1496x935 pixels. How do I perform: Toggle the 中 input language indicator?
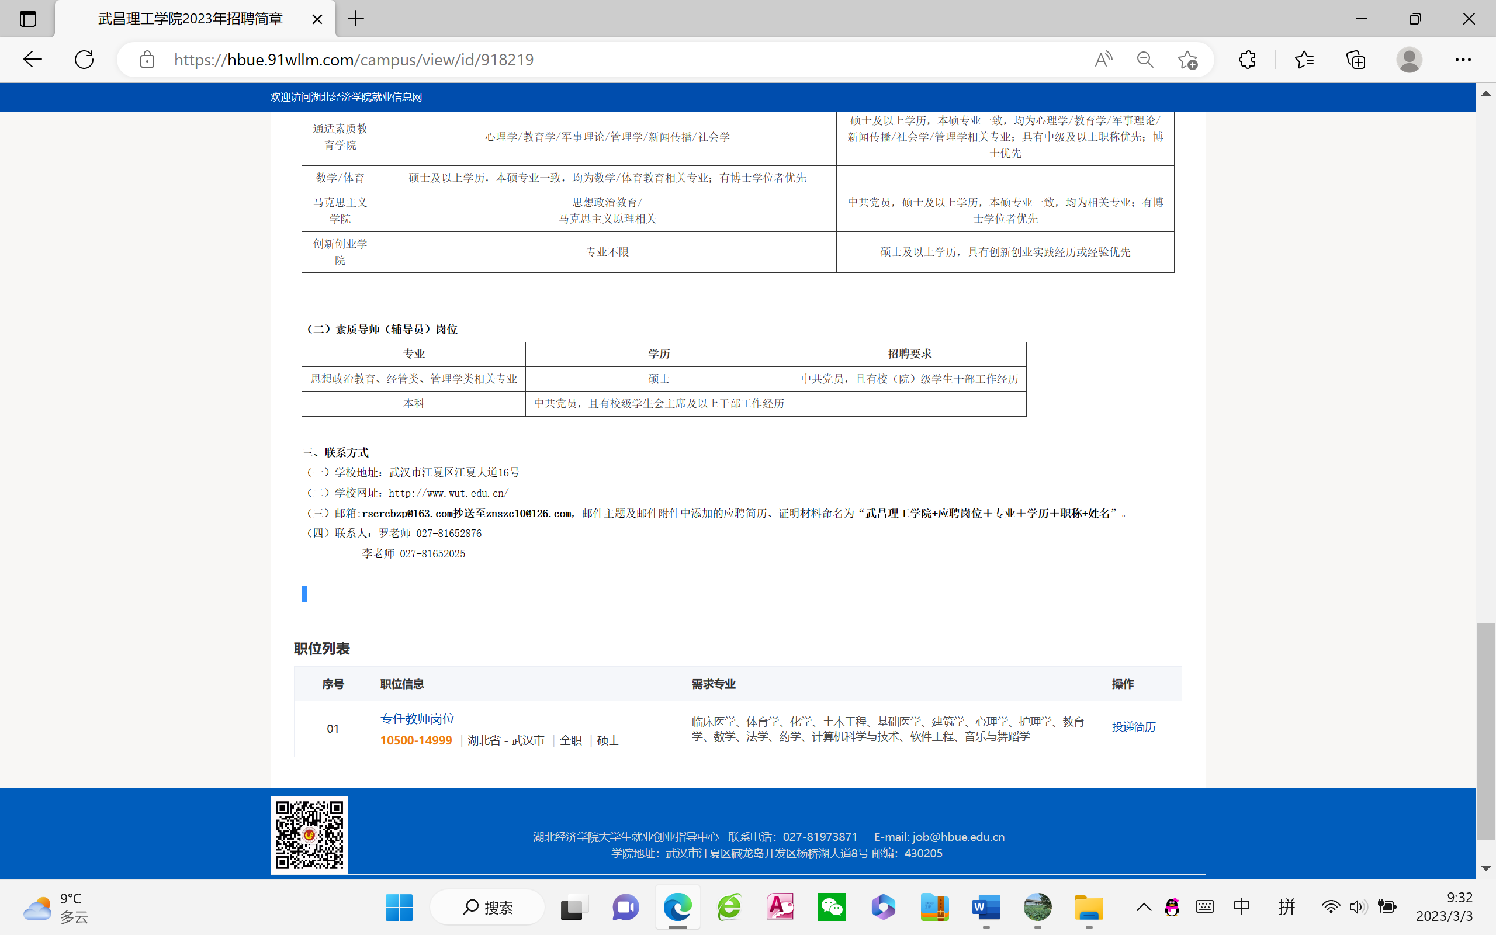[1241, 907]
